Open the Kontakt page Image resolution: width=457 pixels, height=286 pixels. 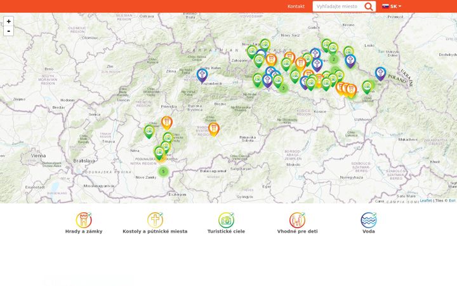[x=296, y=6]
